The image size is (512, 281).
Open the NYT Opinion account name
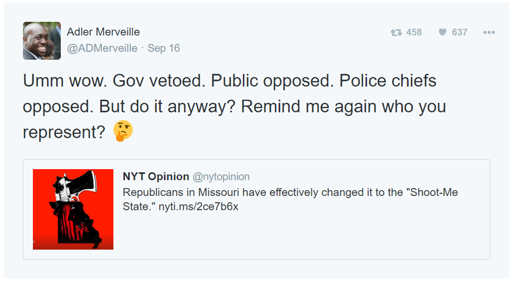[156, 177]
